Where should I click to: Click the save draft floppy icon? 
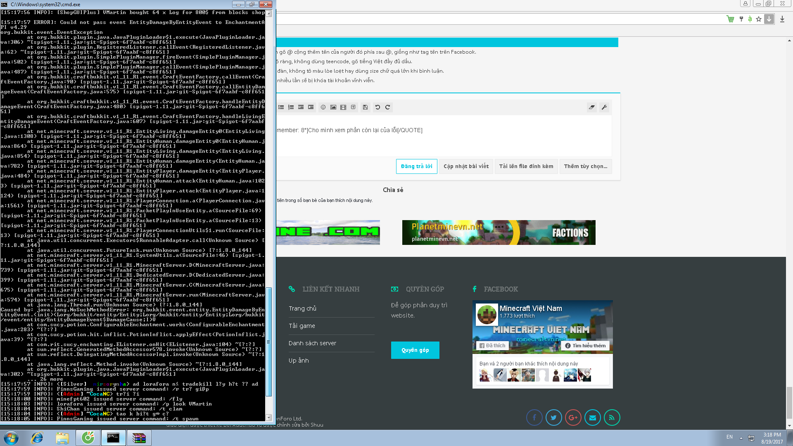coord(365,107)
